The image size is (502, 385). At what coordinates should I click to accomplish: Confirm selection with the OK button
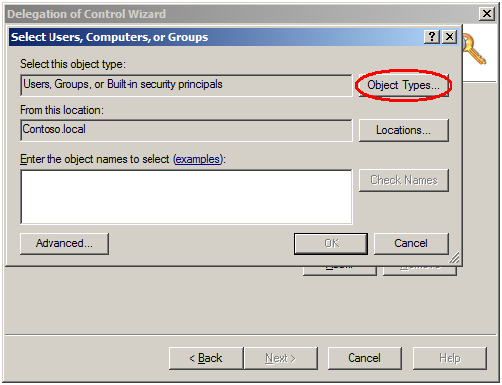(331, 243)
